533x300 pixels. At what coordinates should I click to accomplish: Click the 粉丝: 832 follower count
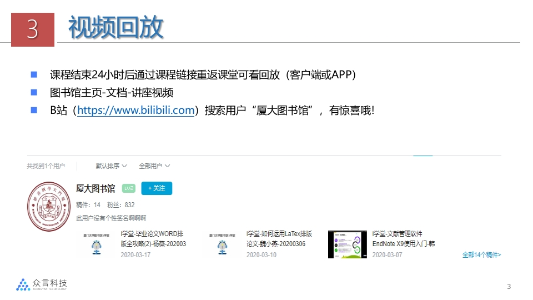[121, 205]
